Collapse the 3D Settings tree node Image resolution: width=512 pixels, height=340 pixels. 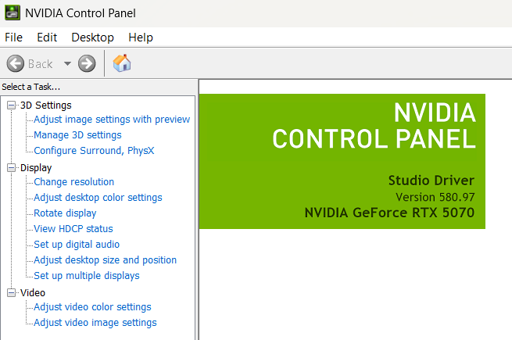coord(12,106)
